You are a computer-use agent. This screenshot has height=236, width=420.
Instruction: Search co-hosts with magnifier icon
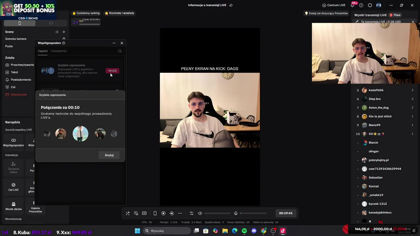pyautogui.click(x=120, y=51)
